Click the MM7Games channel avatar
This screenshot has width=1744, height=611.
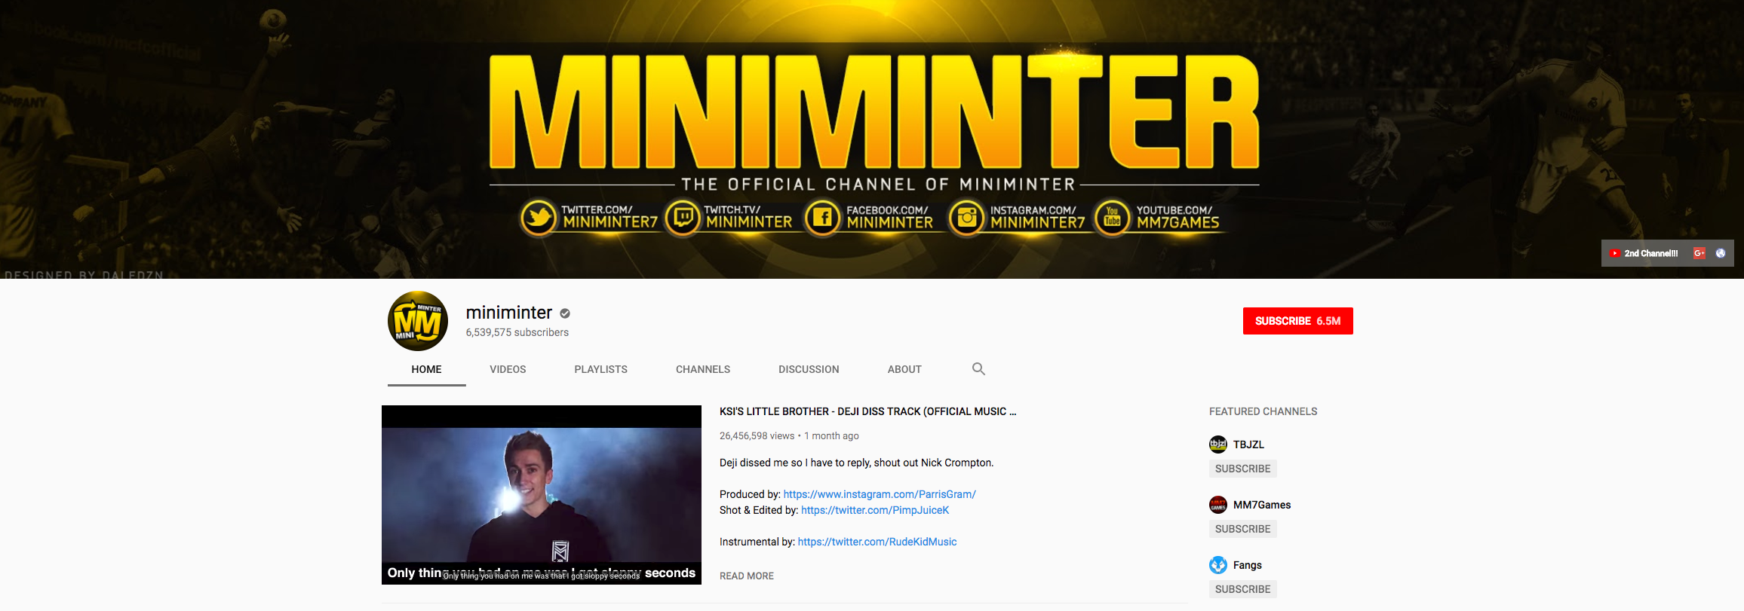pos(1218,505)
